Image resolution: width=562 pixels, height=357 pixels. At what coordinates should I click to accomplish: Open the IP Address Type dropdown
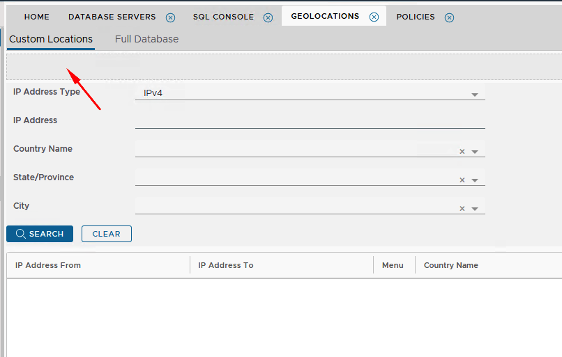[474, 95]
